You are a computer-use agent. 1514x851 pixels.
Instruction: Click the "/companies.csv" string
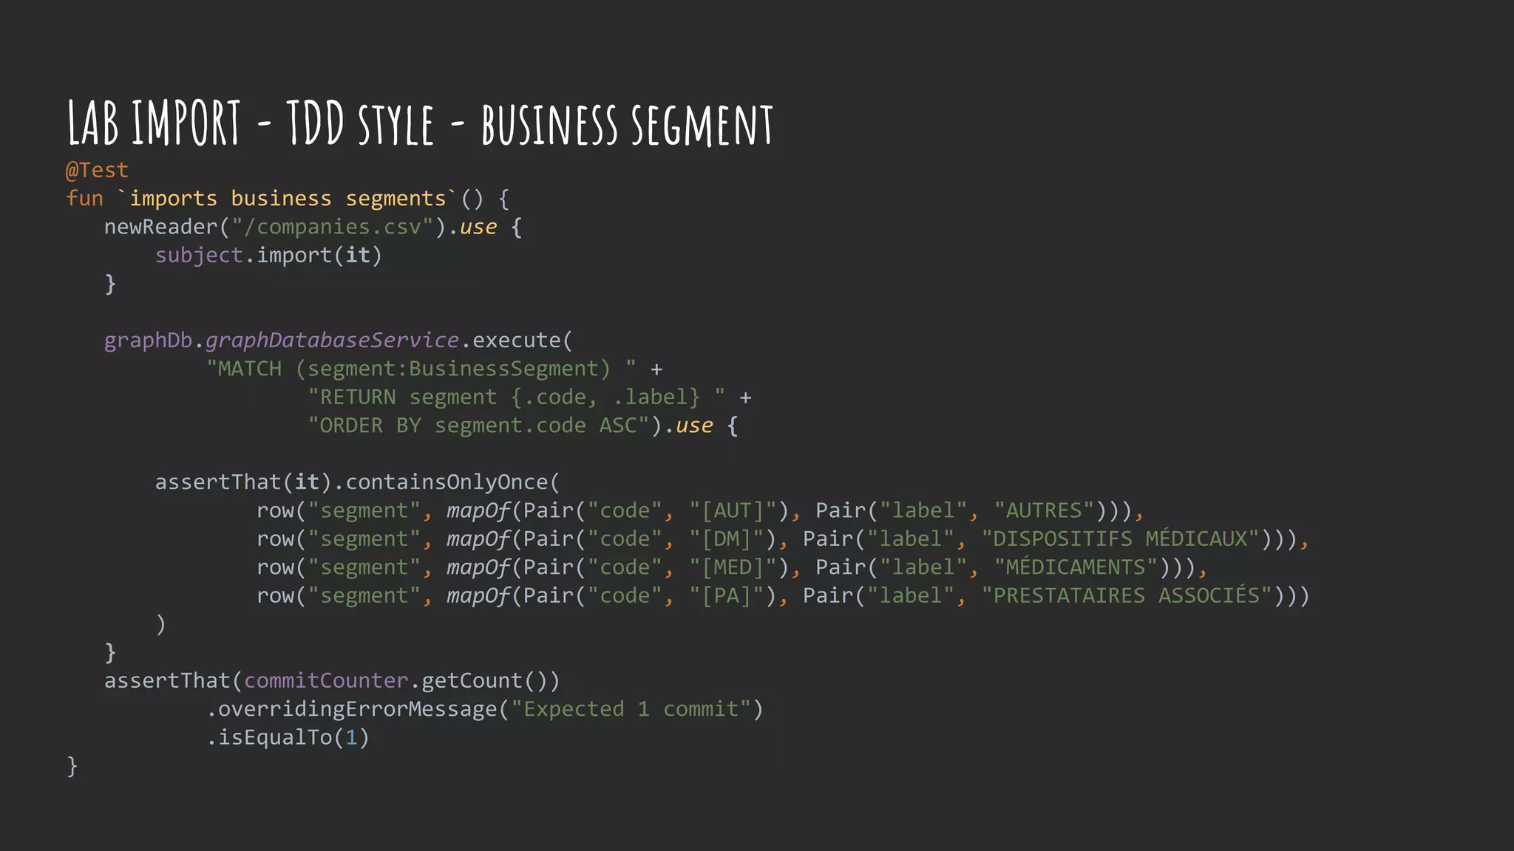click(332, 227)
